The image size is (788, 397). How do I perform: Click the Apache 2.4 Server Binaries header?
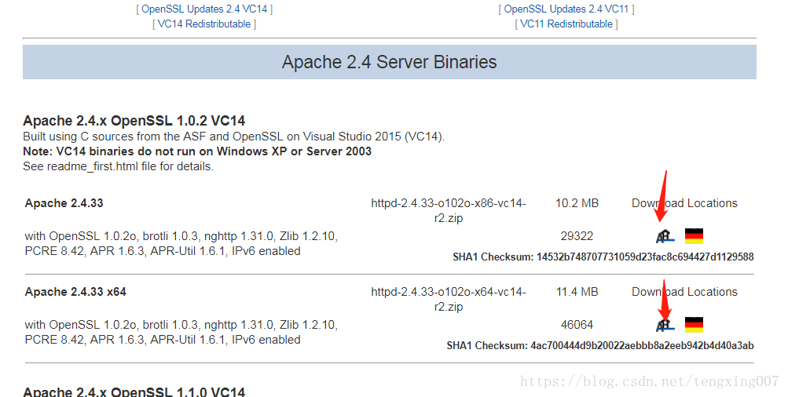[390, 62]
